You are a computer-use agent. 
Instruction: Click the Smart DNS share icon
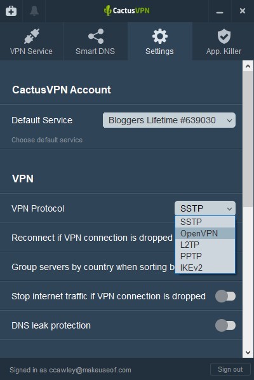click(x=96, y=36)
